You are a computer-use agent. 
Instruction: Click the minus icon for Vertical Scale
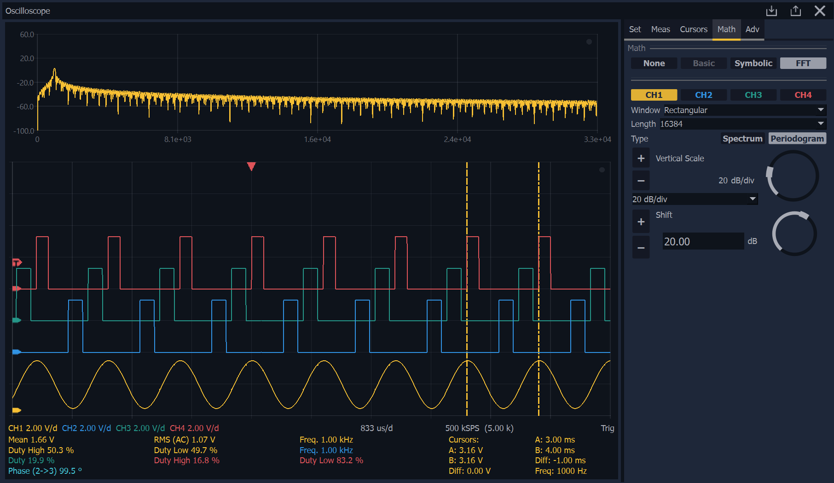(x=641, y=181)
